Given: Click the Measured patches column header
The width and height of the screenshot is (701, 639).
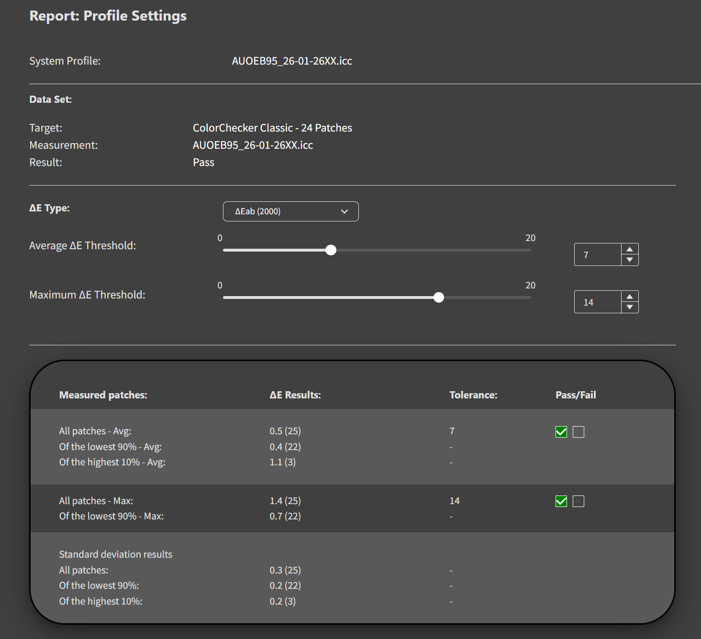Looking at the screenshot, I should pyautogui.click(x=103, y=395).
